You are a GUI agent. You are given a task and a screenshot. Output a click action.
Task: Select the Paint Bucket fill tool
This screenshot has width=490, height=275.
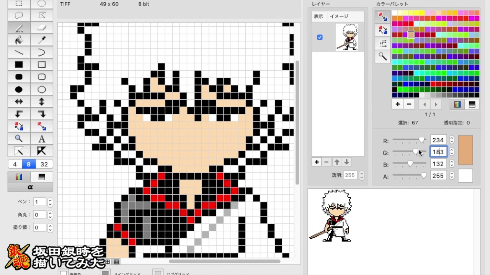[19, 40]
